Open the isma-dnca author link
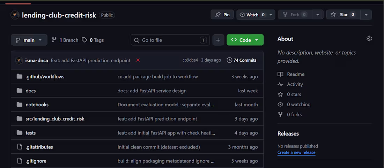The image size is (384, 168). [x=37, y=60]
